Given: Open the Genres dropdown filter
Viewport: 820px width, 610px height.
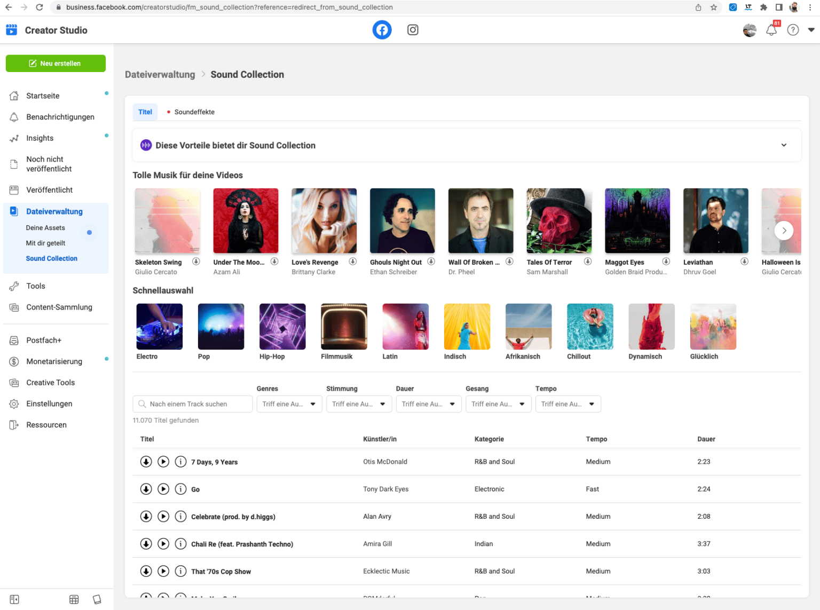Looking at the screenshot, I should pyautogui.click(x=289, y=404).
